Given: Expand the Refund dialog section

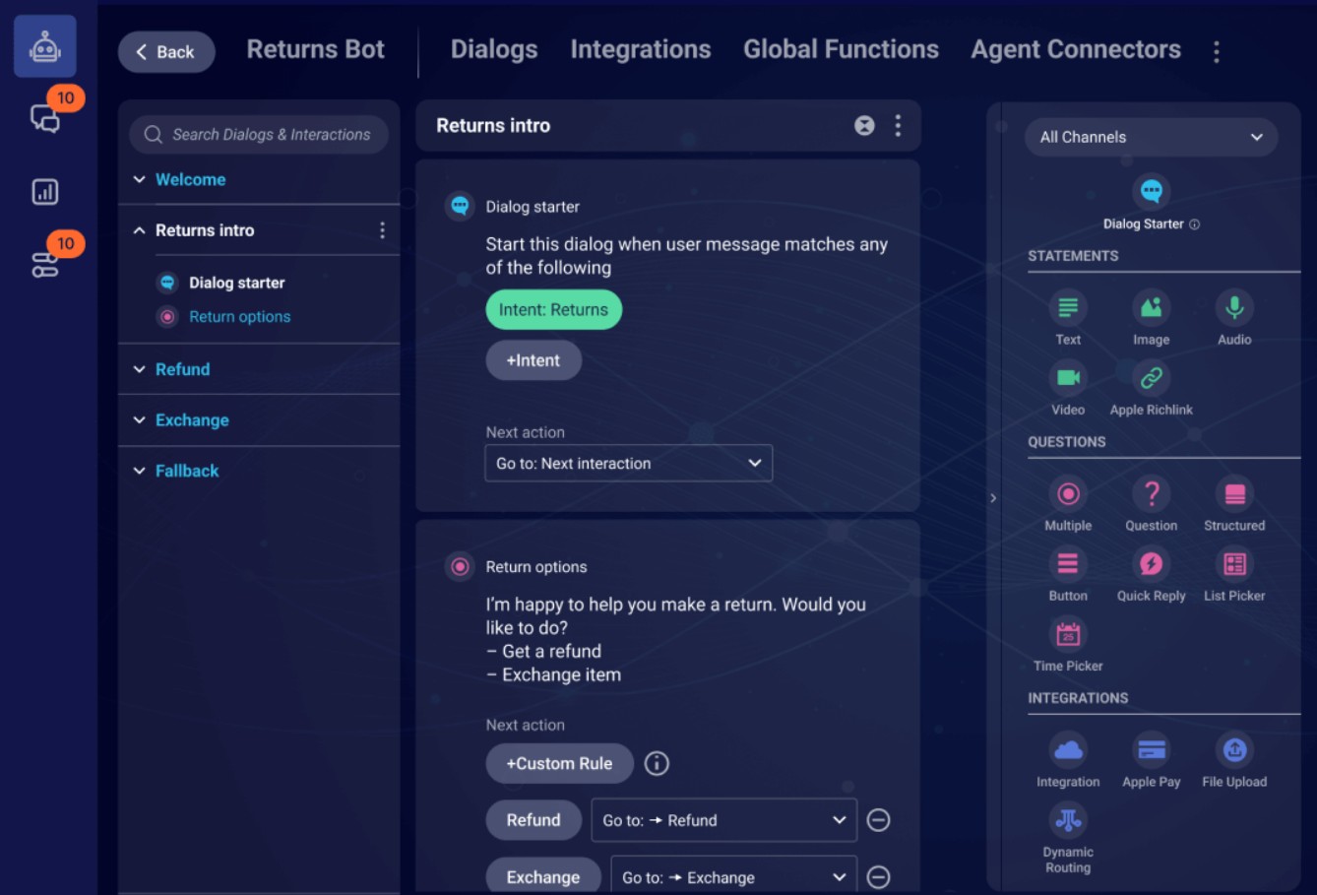Looking at the screenshot, I should click(182, 369).
